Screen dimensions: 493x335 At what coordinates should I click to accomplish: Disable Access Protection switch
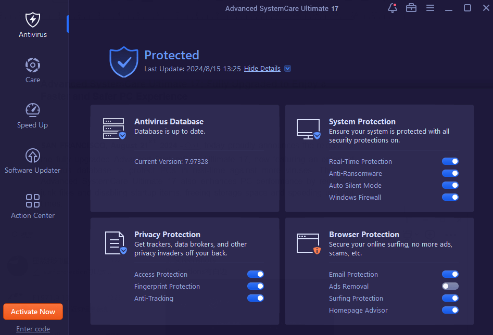pyautogui.click(x=255, y=274)
